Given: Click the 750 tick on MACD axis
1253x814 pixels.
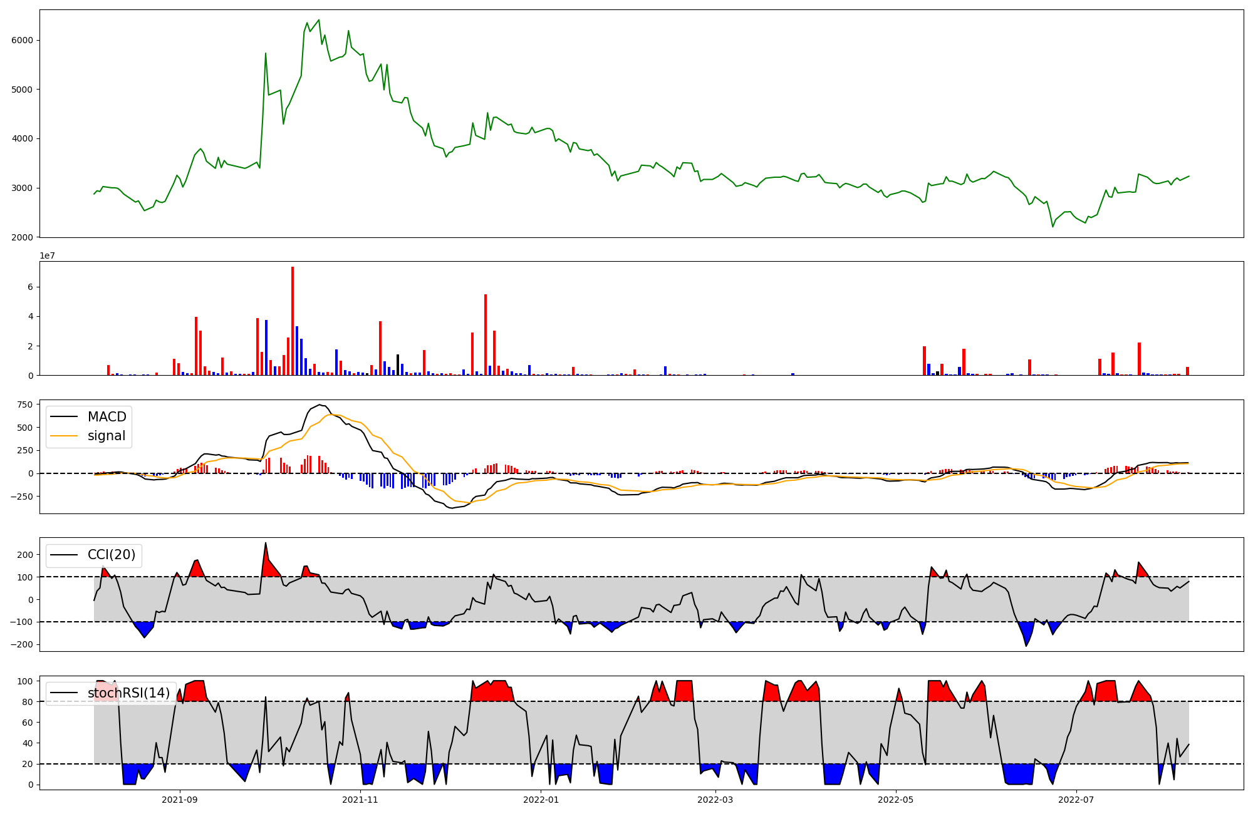Looking at the screenshot, I should [x=25, y=404].
